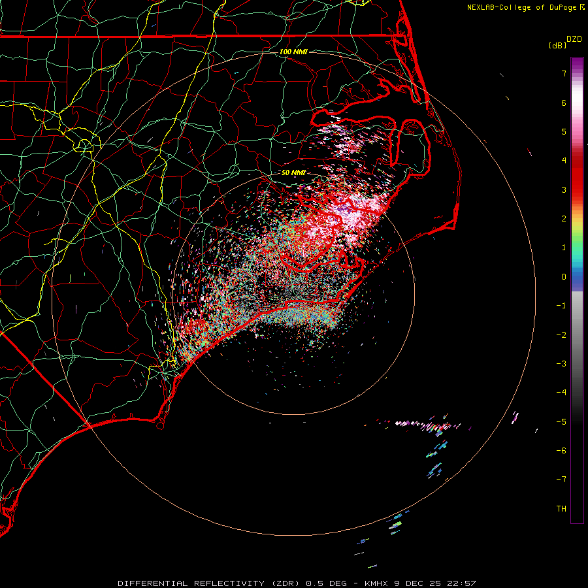Viewport: 588px width, 588px height.
Task: Click the 100 NMI range ring label
Action: coord(293,52)
